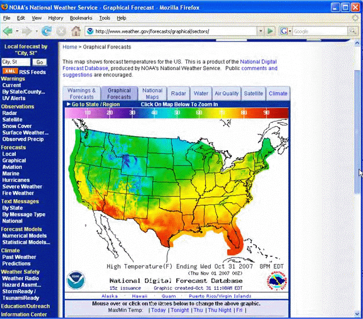Reload the page with the refresh icon

pos(47,31)
